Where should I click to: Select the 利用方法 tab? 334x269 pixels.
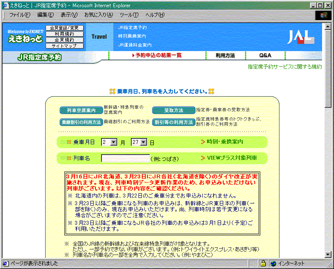(x=225, y=55)
